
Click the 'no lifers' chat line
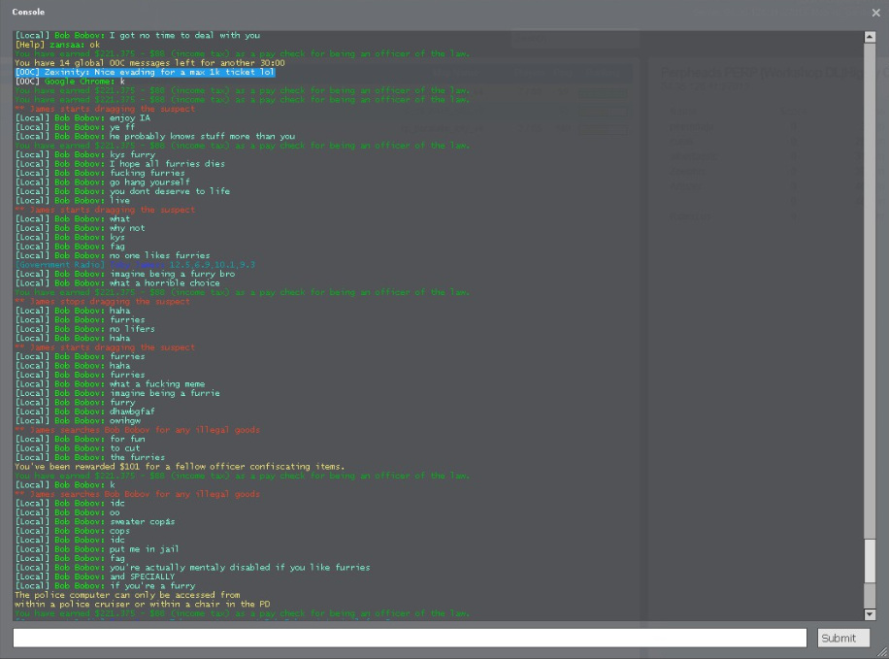84,329
